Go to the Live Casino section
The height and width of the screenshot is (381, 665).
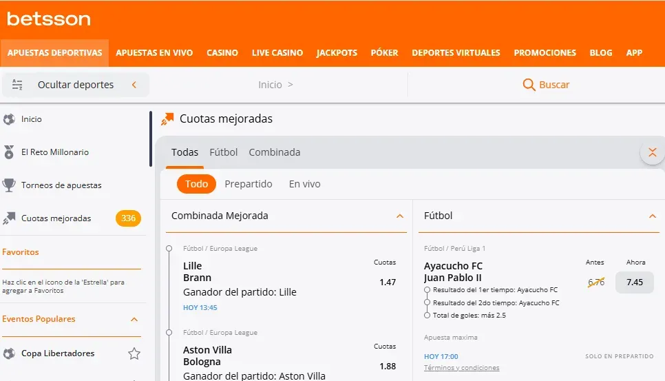point(277,53)
